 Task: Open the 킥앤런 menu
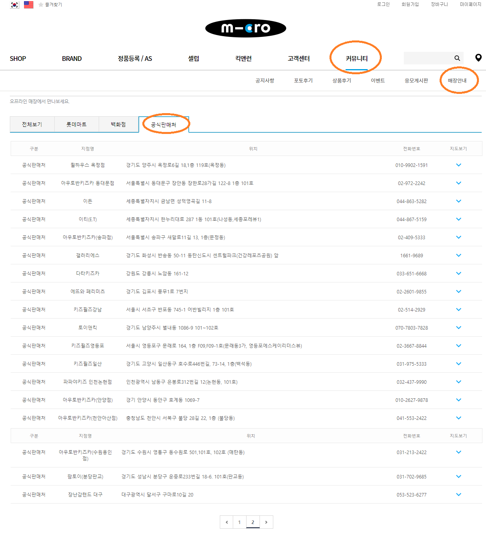243,59
